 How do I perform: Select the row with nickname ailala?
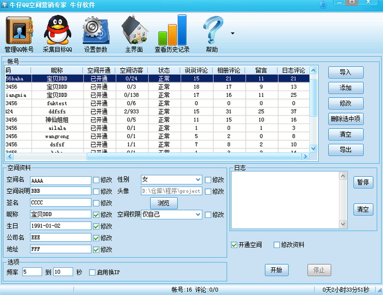[157, 128]
